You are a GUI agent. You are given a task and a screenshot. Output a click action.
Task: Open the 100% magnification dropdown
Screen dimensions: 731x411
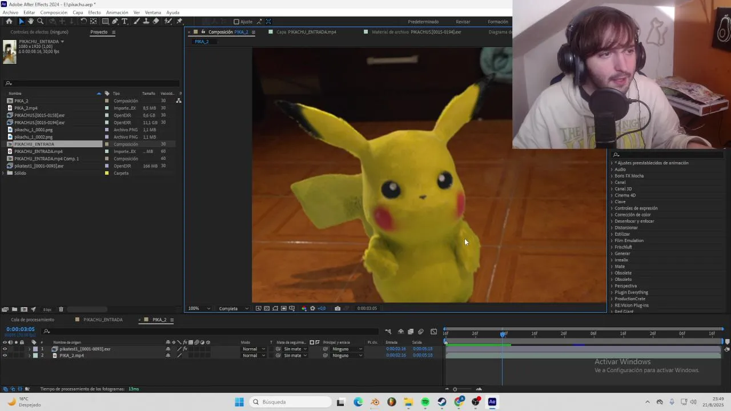click(198, 308)
